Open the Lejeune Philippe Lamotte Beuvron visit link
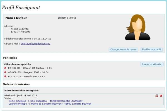The image size is (167, 111). 50,104
